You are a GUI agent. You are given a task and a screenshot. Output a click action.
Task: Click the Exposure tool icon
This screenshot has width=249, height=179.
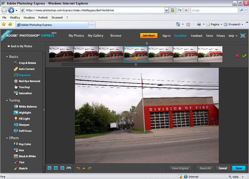16,75
